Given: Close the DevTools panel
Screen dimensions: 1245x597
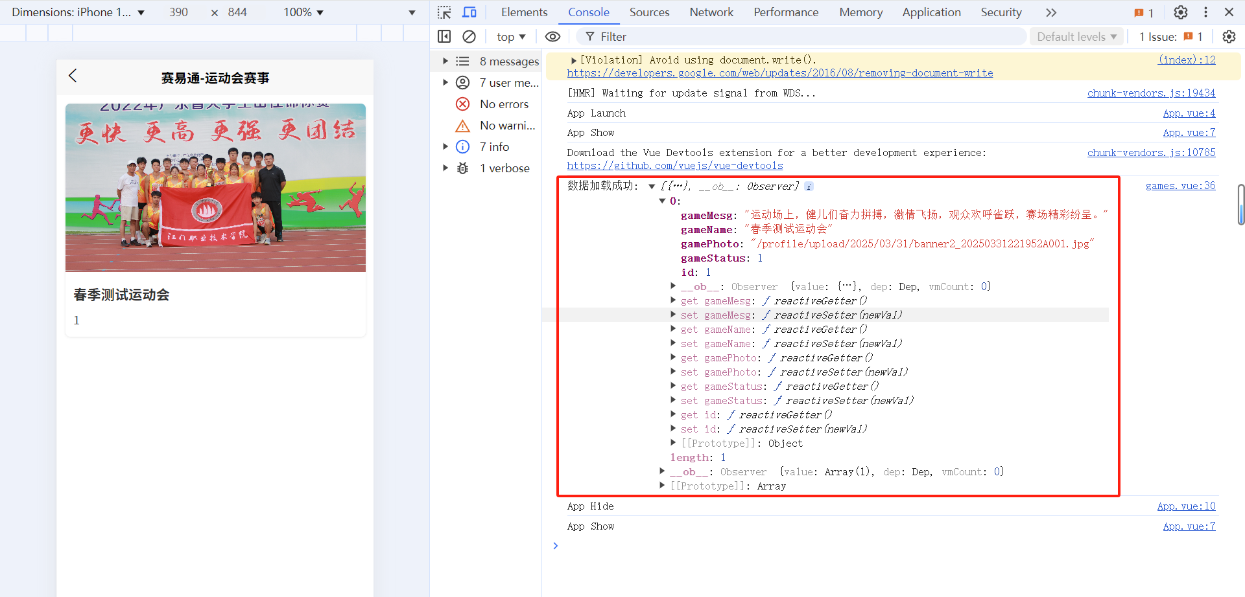Looking at the screenshot, I should (x=1229, y=12).
